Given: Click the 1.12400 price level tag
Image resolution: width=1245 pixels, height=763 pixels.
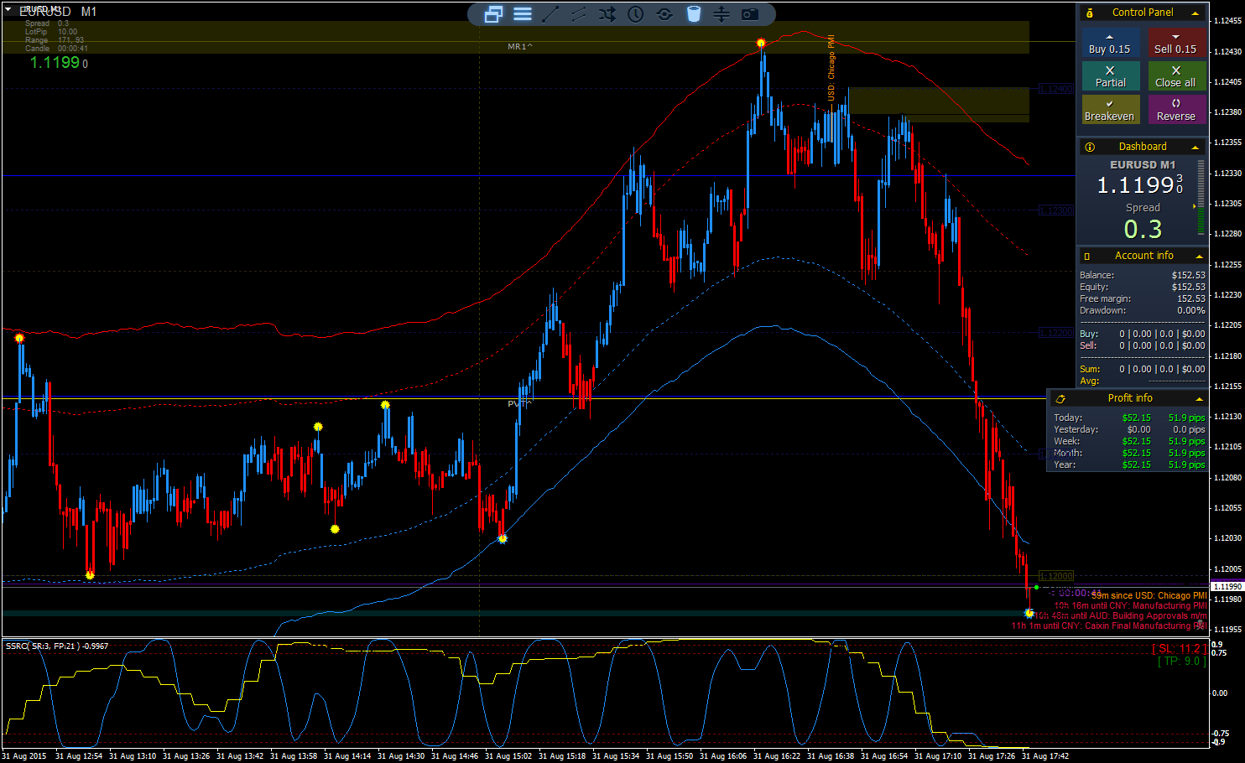Looking at the screenshot, I should coord(1056,88).
